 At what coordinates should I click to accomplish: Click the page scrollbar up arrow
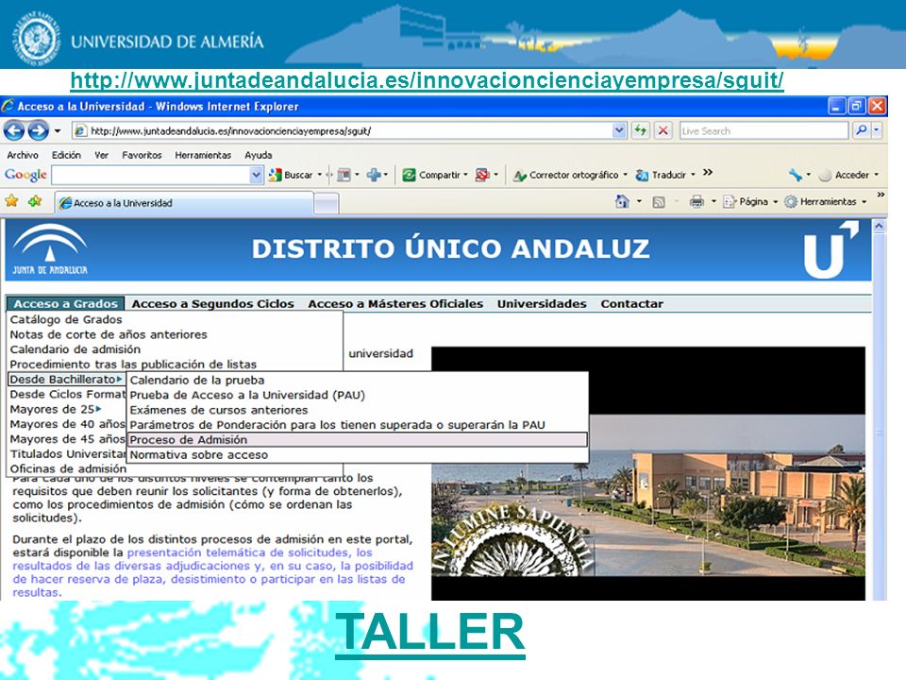tap(879, 227)
